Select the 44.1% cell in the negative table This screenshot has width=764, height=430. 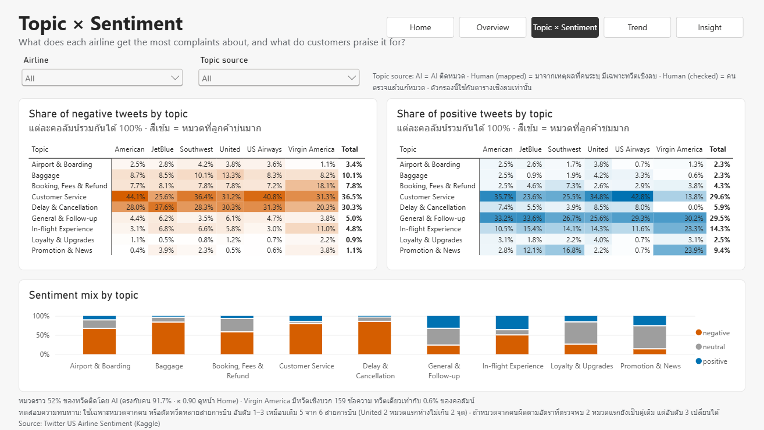(130, 197)
